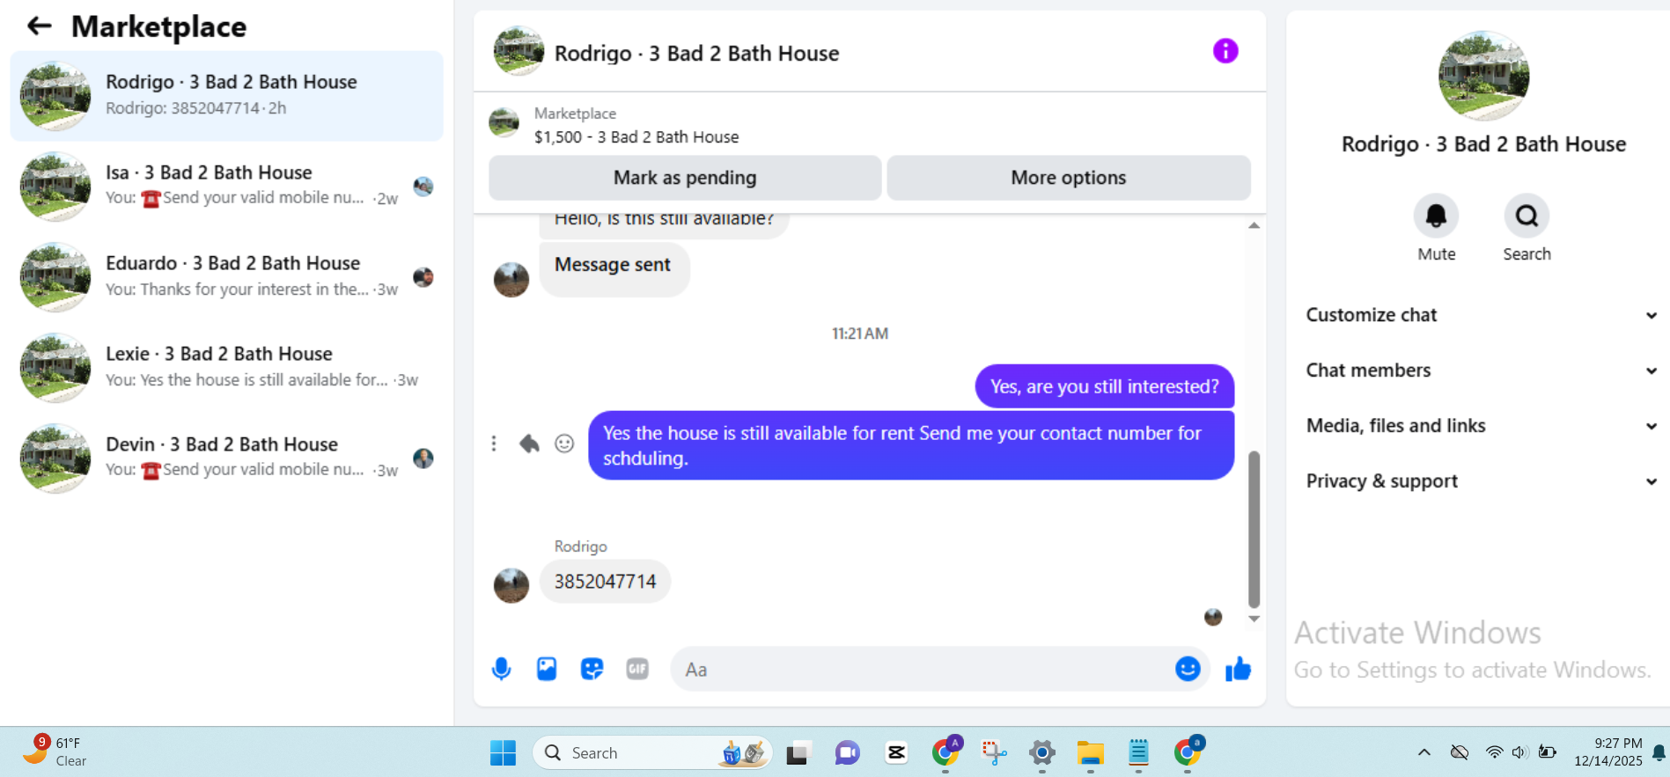Click More options button
This screenshot has width=1670, height=777.
coord(1069,178)
